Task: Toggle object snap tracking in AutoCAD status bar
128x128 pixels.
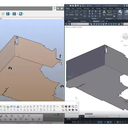Action: pos(98,122)
